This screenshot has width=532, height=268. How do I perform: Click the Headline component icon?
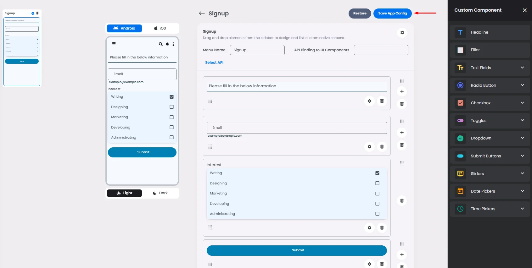coord(460,32)
